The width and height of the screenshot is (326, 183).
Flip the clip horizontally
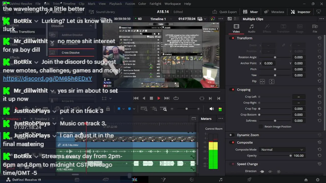(x=262, y=81)
